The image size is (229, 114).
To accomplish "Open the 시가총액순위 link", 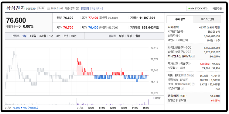I will click(x=175, y=31).
